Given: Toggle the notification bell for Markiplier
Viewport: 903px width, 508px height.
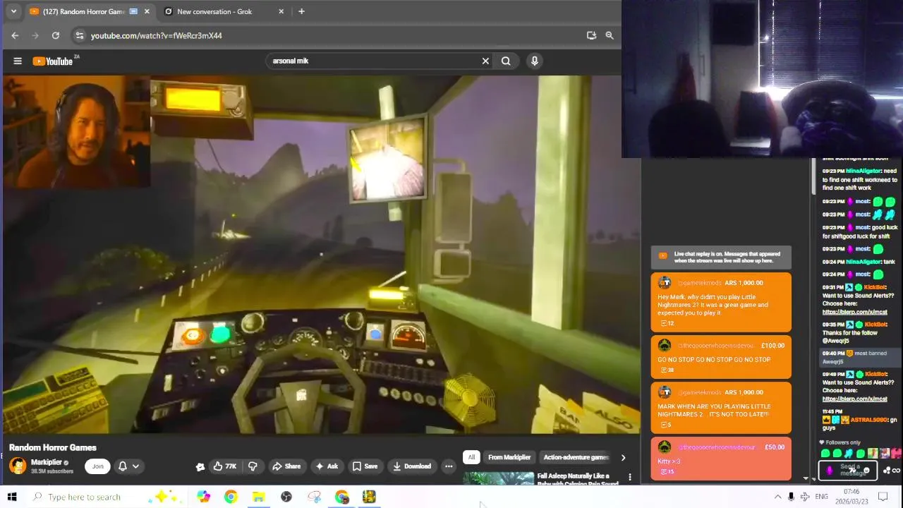Looking at the screenshot, I should click(123, 466).
